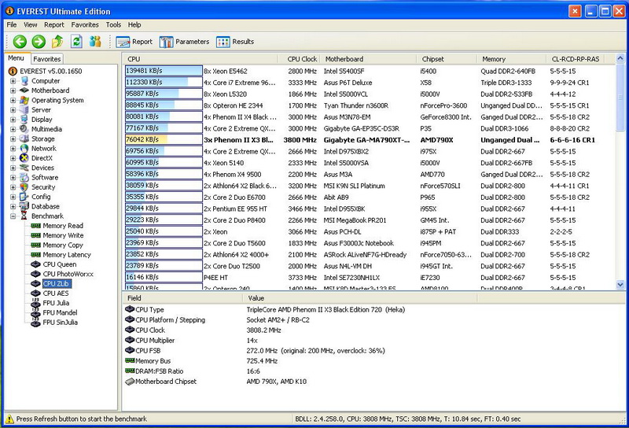The height and width of the screenshot is (428, 629).
Task: Open benchmark Parameters from toolbar
Action: pyautogui.click(x=184, y=42)
